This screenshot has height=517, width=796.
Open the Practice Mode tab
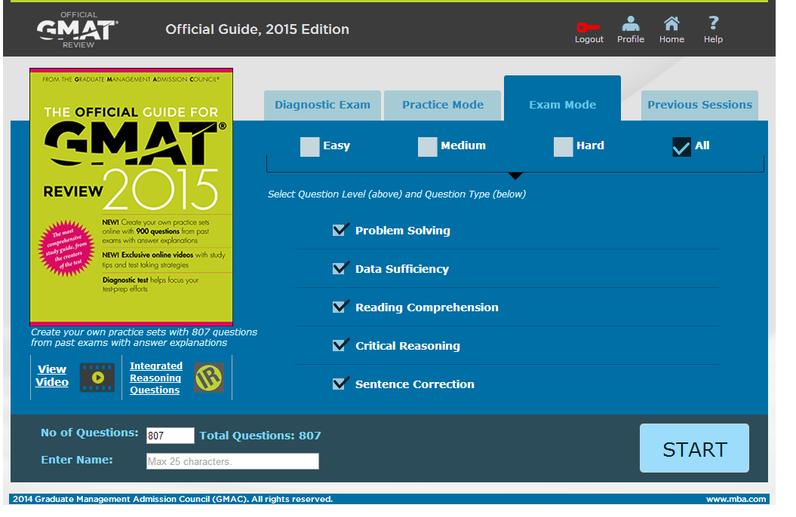coord(443,106)
